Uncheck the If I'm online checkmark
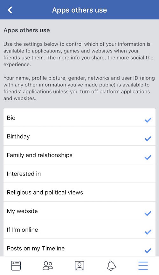The image size is (159, 275). [x=148, y=232]
